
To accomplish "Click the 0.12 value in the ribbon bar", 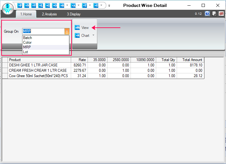I will coord(198,14).
